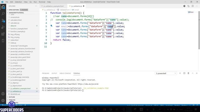The height and width of the screenshot is (112, 200).
Task: Open the Search view icon
Action: coord(3,14)
